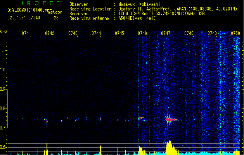Click the 0749 time marker
The width and height of the screenshot is (244, 155).
(x=212, y=33)
